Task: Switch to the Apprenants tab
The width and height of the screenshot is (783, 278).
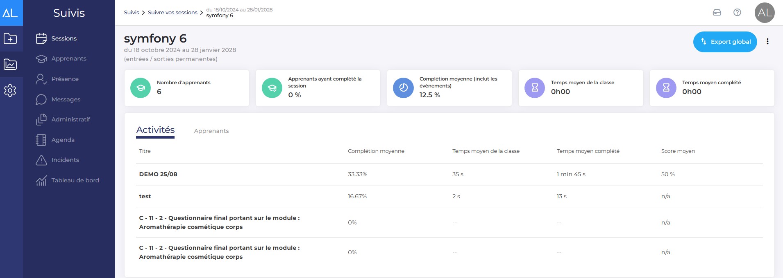Action: [x=211, y=131]
